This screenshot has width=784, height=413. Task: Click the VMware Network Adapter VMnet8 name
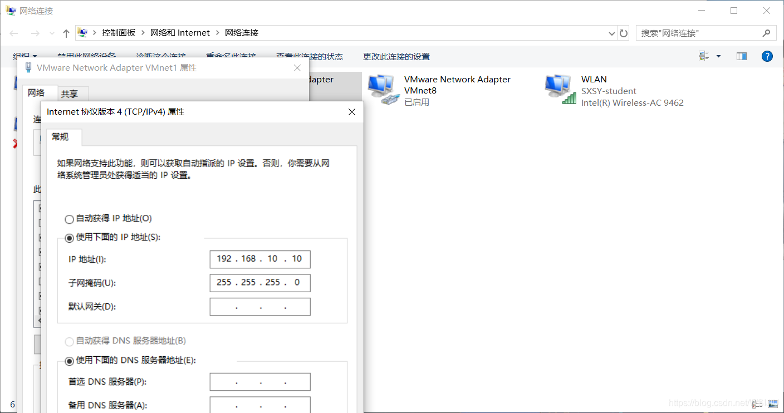(457, 85)
